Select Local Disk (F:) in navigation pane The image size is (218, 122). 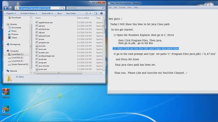pyautogui.click(x=17, y=61)
